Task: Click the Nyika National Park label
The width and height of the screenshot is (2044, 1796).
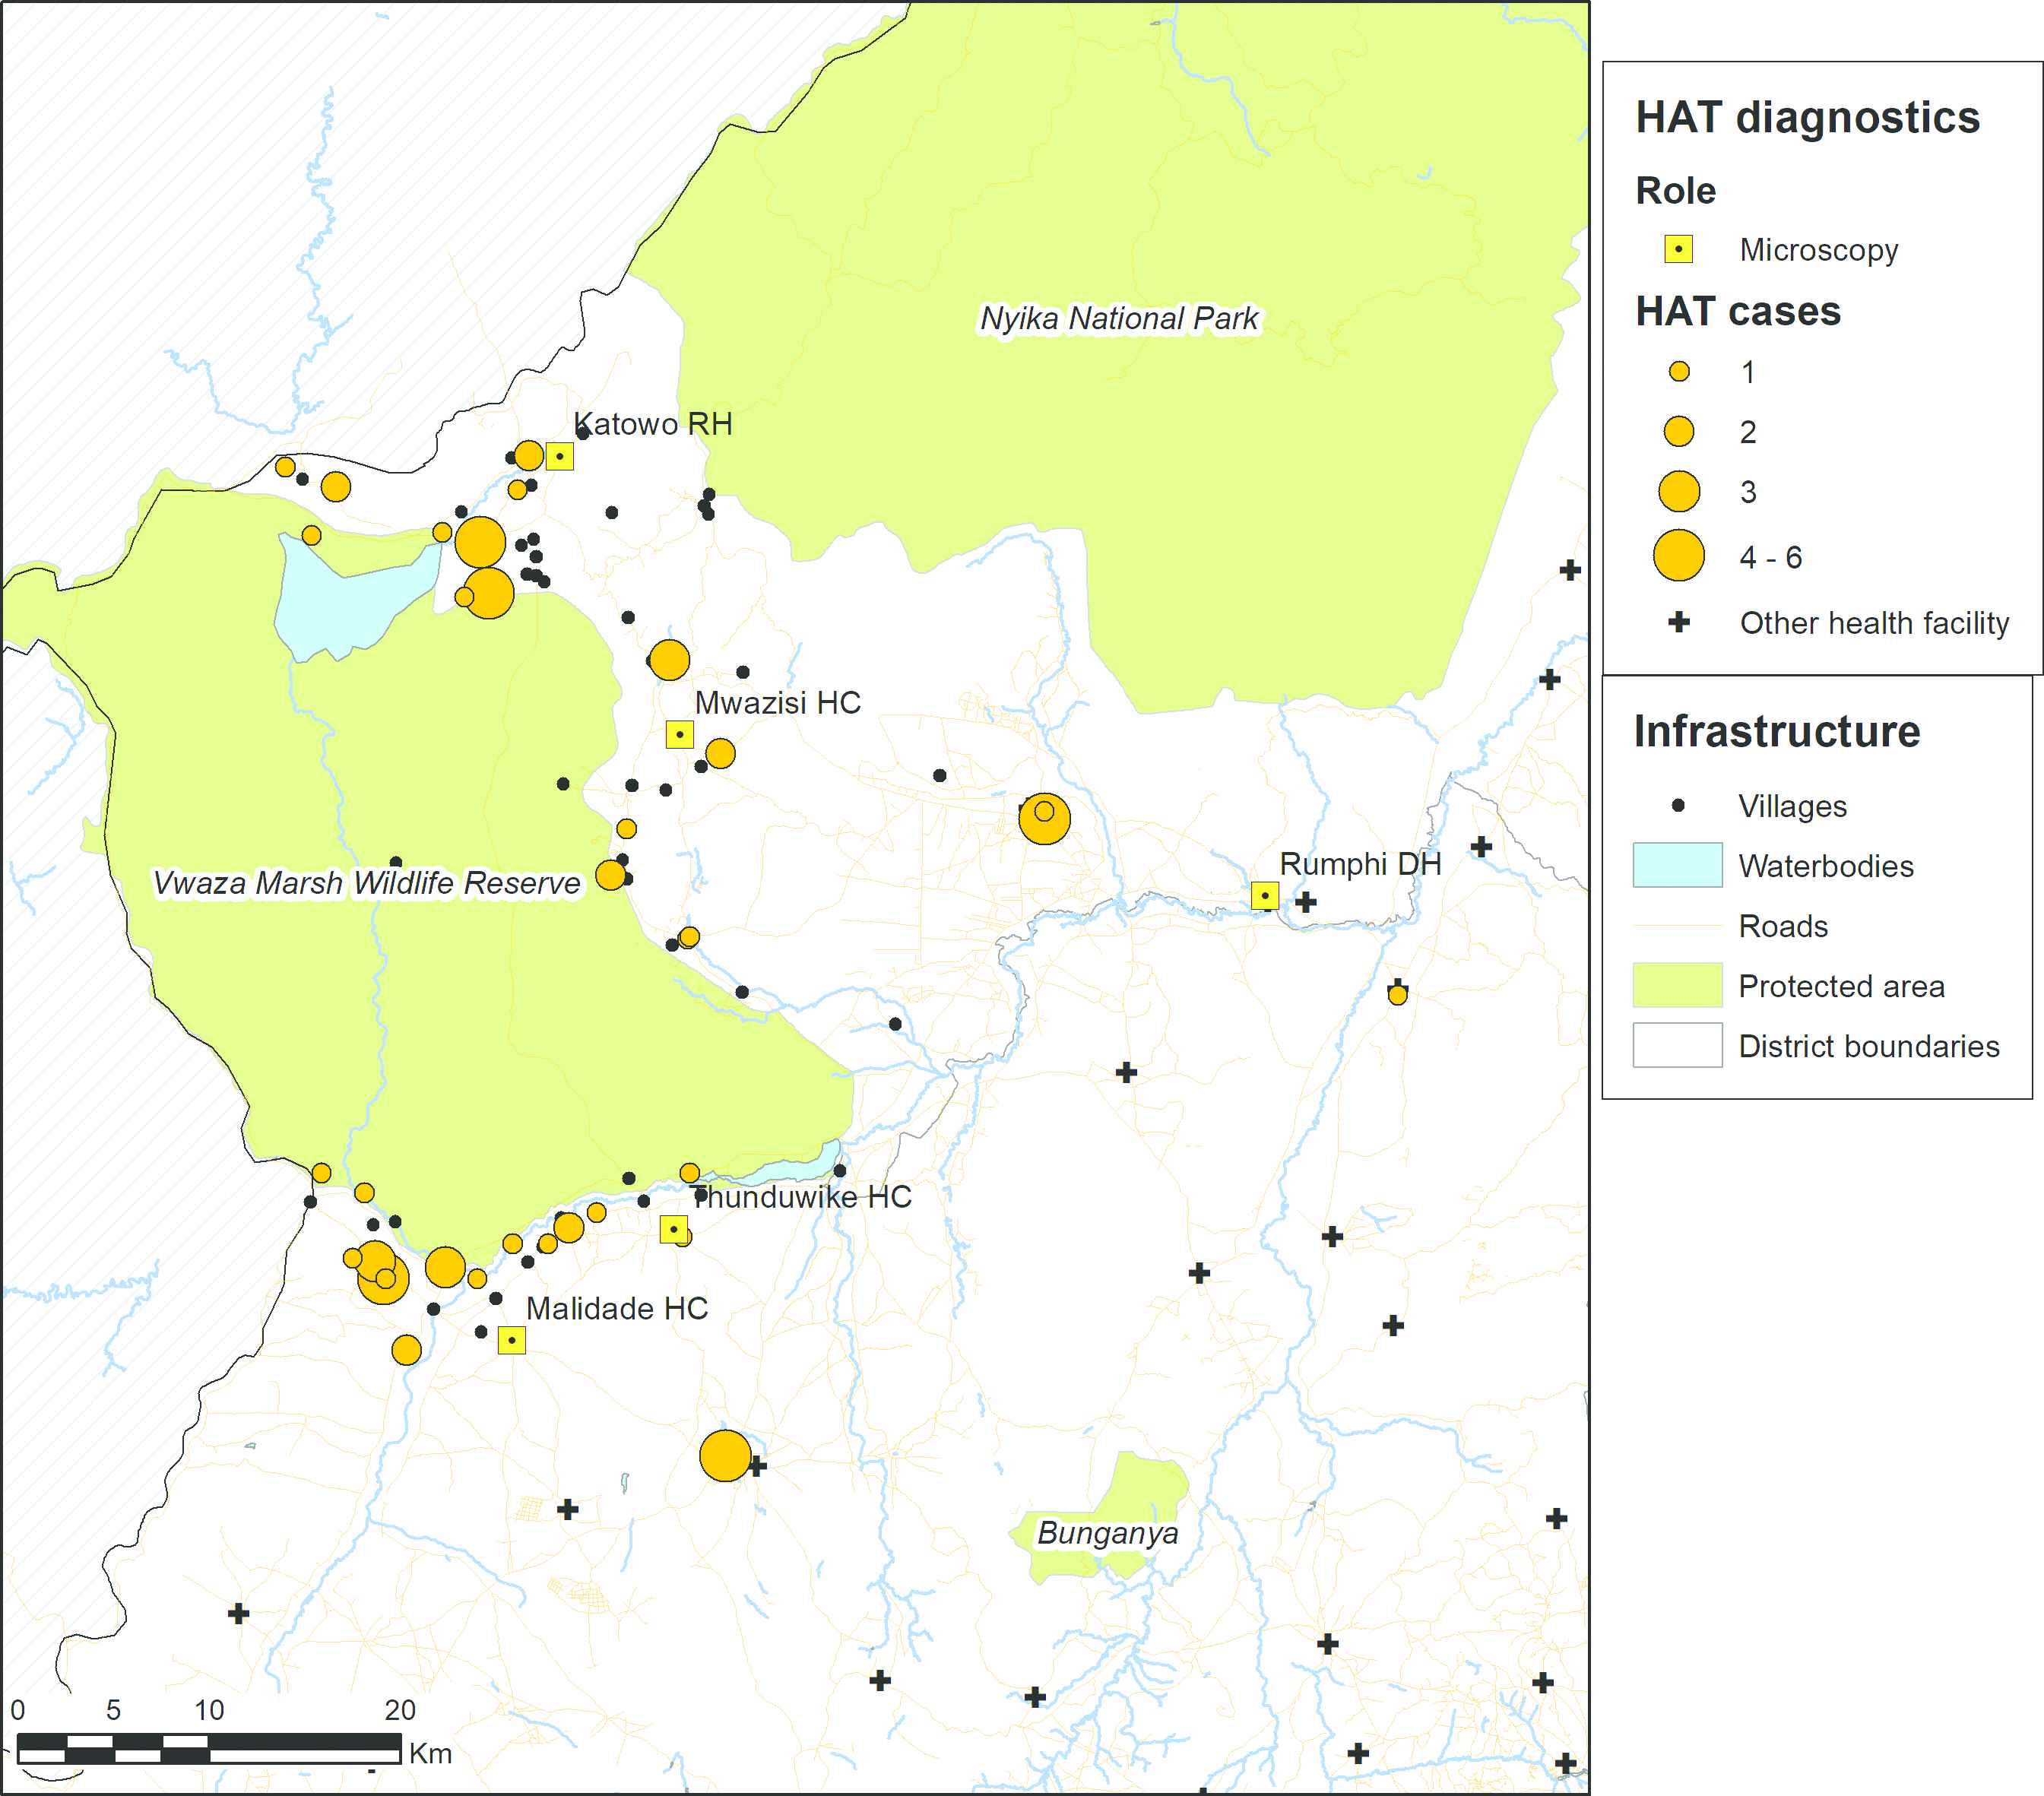Action: pos(1119,318)
